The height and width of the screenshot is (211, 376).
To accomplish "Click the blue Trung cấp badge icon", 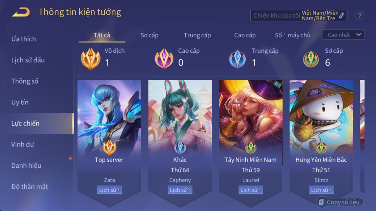I will pyautogui.click(x=237, y=59).
